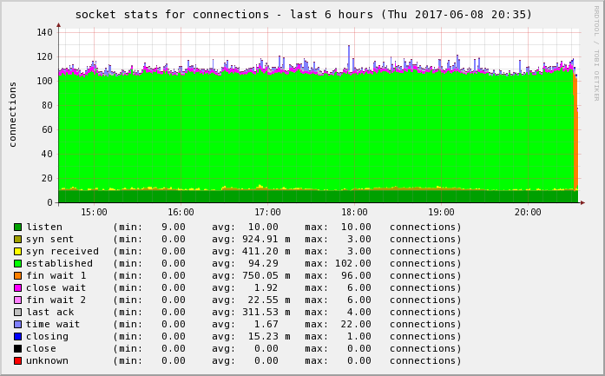605x376 pixels.
Task: Click the magenta close wait swatch
Action: (17, 288)
